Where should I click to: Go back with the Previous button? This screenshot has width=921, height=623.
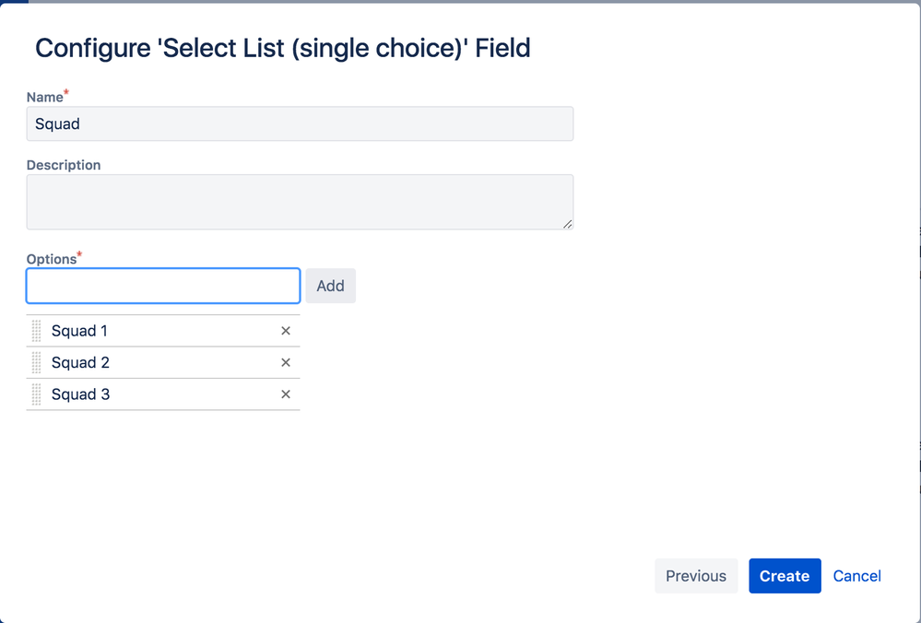tap(696, 576)
